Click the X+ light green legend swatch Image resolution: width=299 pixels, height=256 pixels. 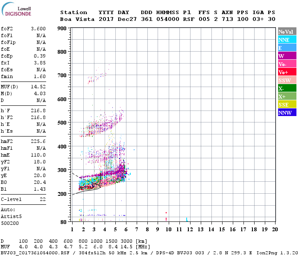(287, 96)
